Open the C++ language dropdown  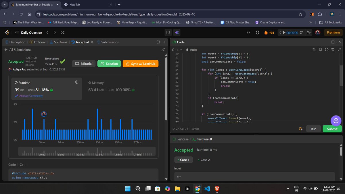(177, 50)
